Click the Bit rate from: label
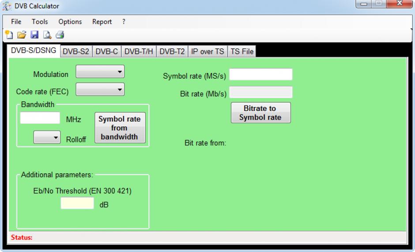 click(205, 143)
